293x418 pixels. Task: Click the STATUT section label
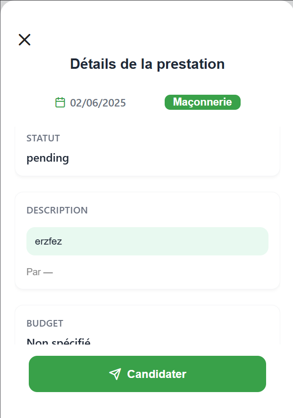[43, 138]
